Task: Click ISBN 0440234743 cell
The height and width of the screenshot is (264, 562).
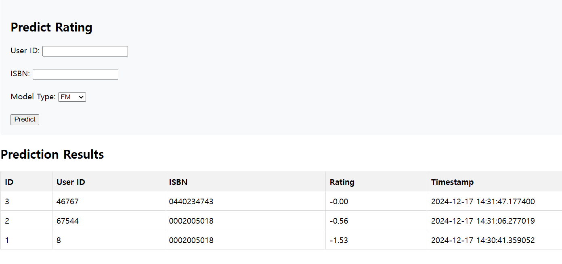Action: pos(245,201)
